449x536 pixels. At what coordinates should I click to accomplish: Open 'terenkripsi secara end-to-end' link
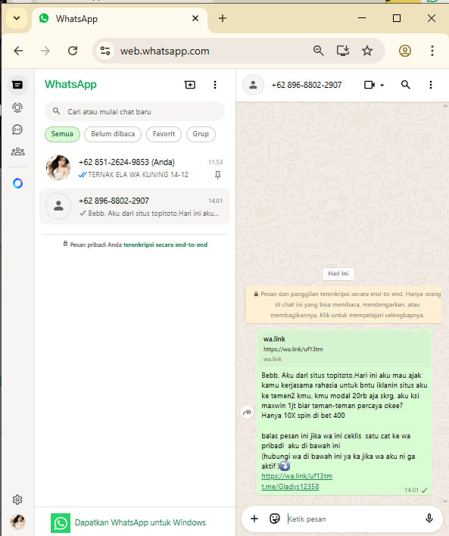coord(166,245)
